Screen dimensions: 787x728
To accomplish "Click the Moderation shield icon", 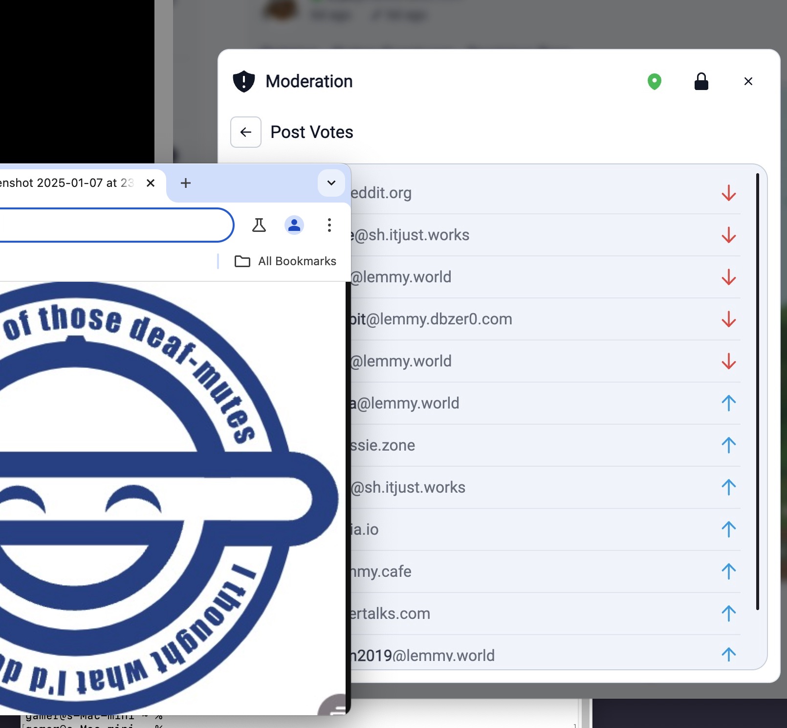I will pyautogui.click(x=243, y=81).
